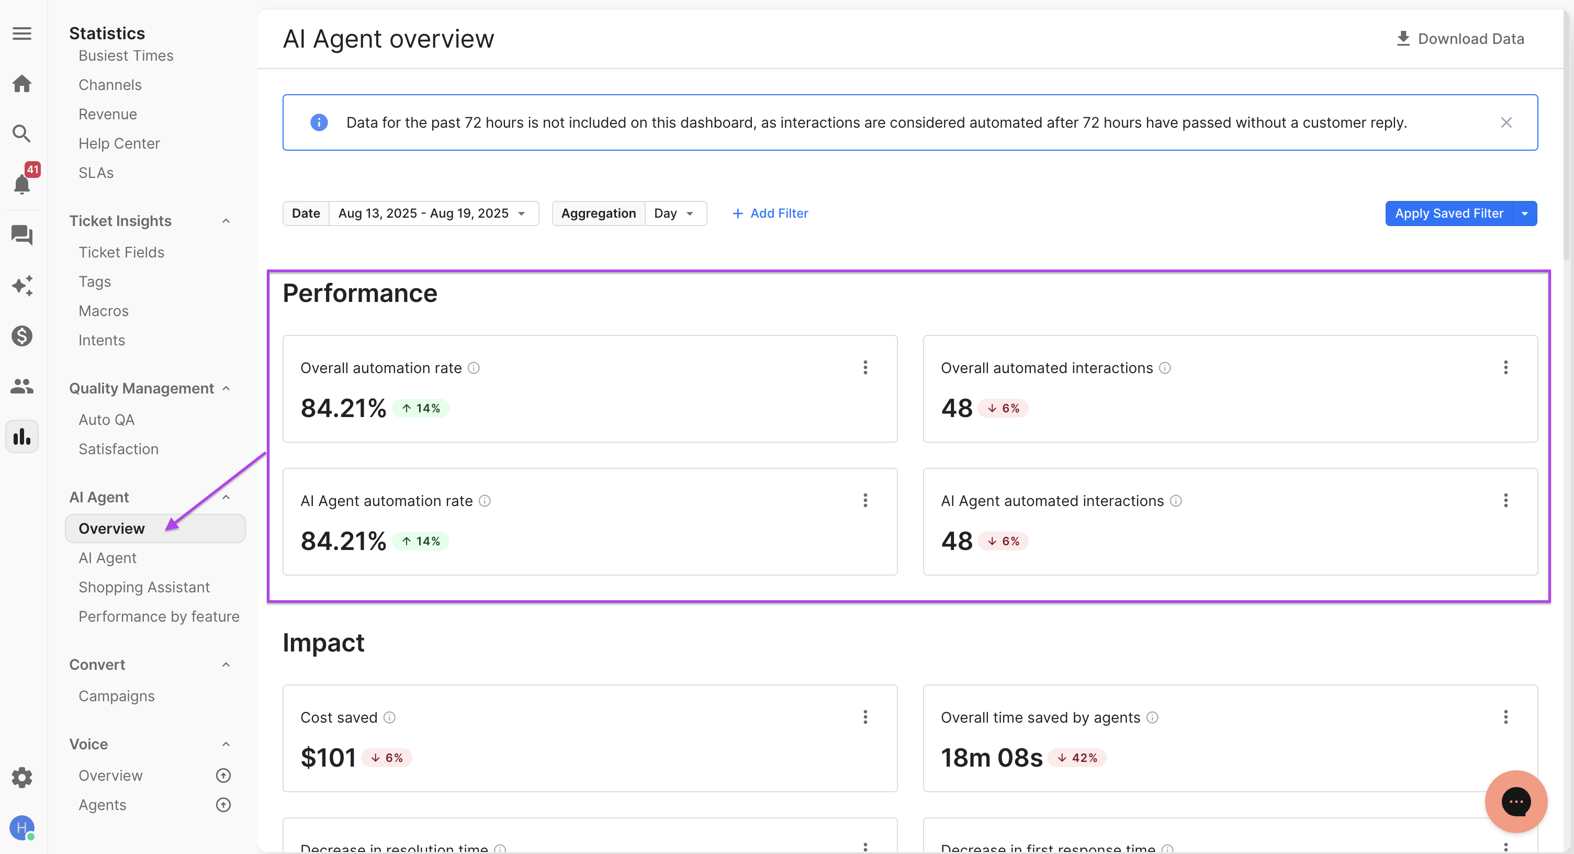The height and width of the screenshot is (854, 1574).
Task: Open Auto QA page
Action: (106, 420)
